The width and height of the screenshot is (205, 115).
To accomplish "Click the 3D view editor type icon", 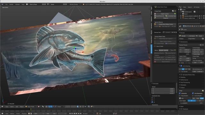I will pyautogui.click(x=2, y=107).
